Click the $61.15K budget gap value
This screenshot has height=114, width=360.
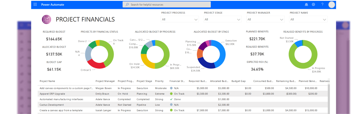click(54, 69)
